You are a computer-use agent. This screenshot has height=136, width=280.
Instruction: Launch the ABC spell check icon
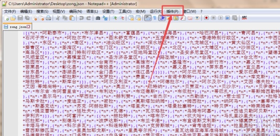click(x=244, y=18)
